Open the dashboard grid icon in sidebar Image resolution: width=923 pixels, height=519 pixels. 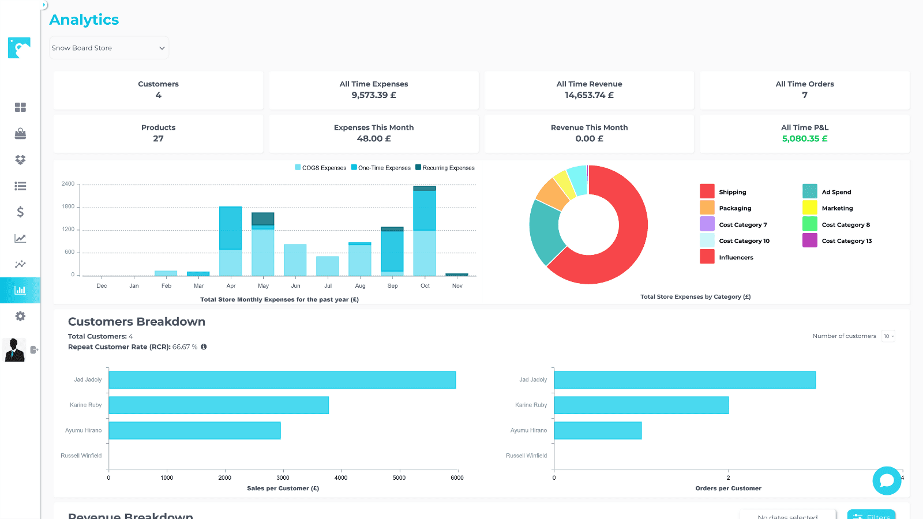(20, 107)
